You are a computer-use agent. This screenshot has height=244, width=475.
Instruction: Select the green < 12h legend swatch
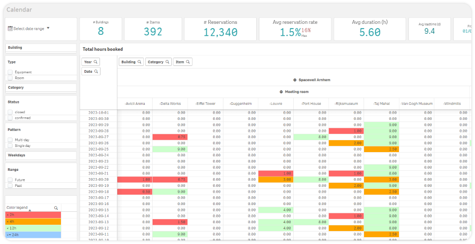(x=33, y=228)
